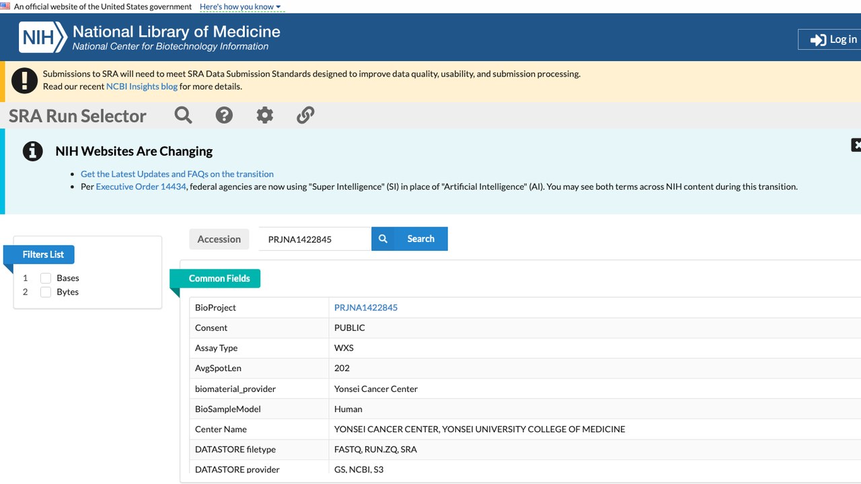Viewport: 861px width, 484px height.
Task: Close the NIH Websites Are Changing banner
Action: (856, 145)
